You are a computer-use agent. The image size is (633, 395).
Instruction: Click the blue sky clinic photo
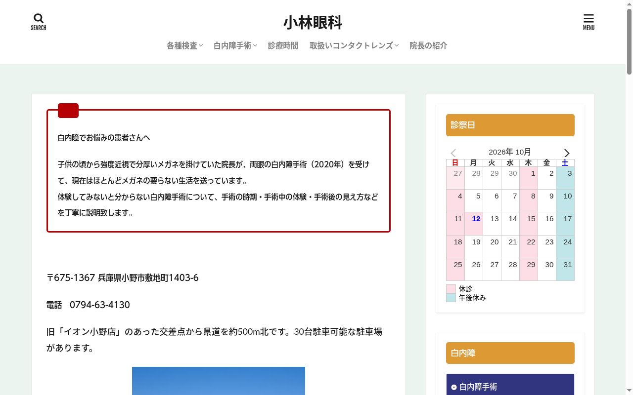click(x=219, y=381)
